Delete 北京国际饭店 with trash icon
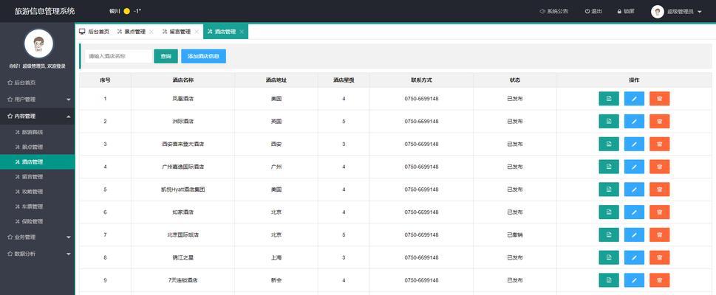716x295 pixels. [659, 235]
